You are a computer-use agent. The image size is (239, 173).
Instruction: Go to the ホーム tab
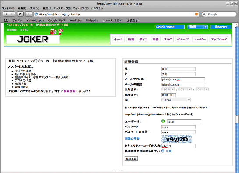(x=118, y=40)
